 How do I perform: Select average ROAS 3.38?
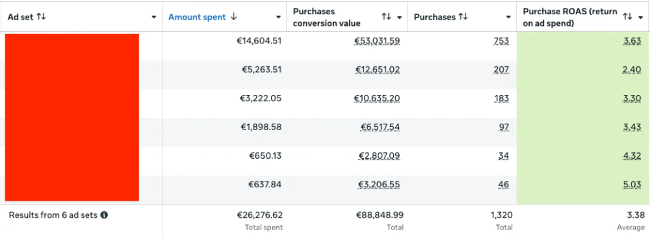tap(636, 215)
